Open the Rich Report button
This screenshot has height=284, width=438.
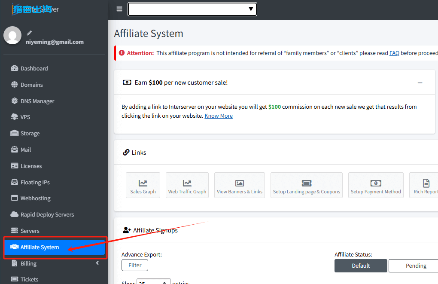tap(424, 185)
